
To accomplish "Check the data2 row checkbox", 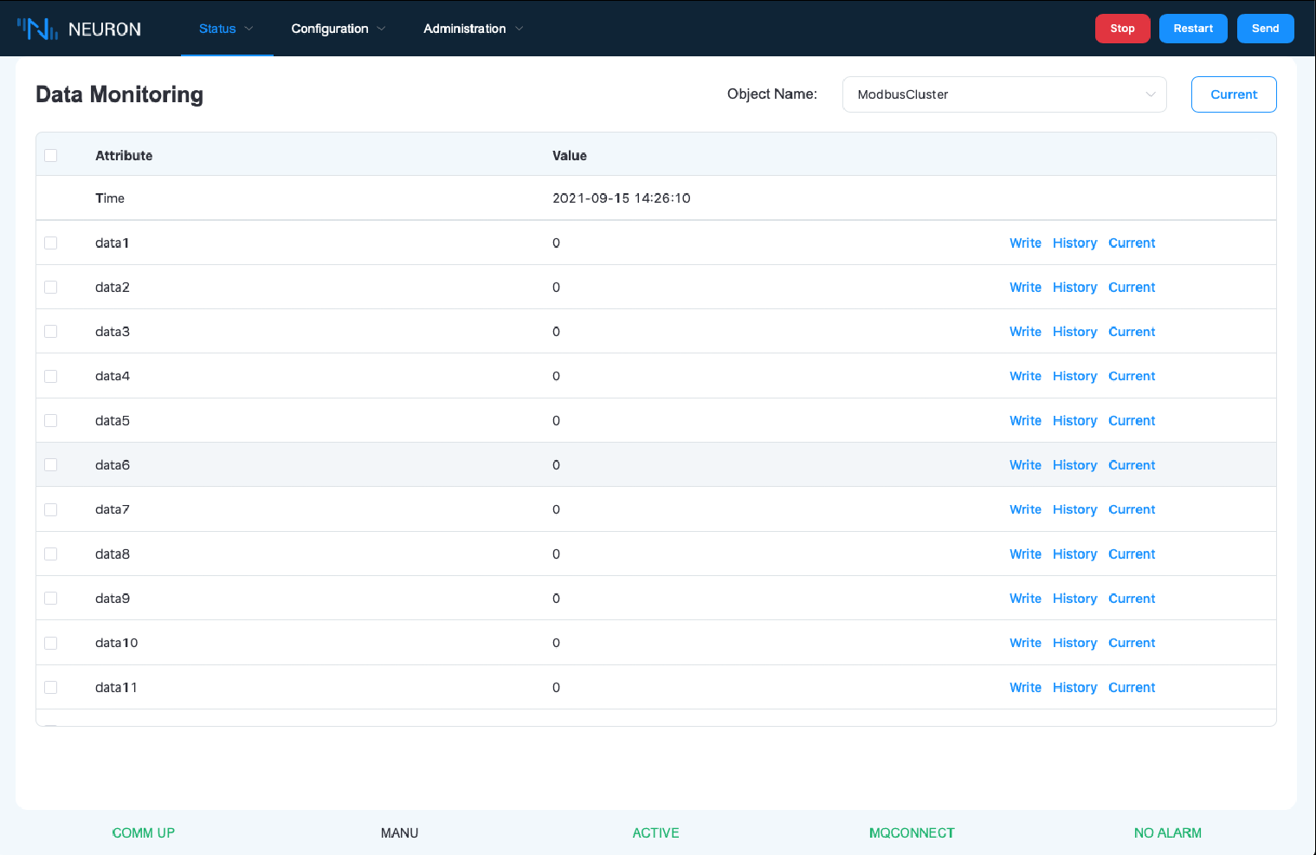I will tap(51, 287).
